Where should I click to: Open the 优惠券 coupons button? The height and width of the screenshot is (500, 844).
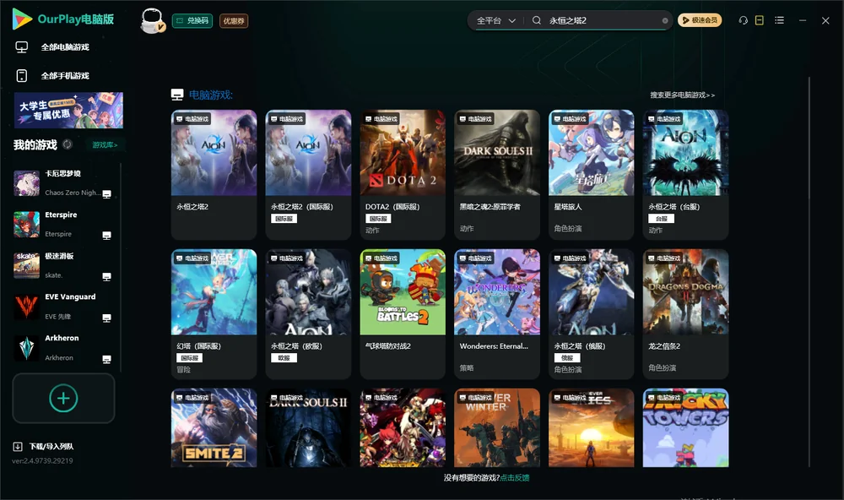click(234, 20)
